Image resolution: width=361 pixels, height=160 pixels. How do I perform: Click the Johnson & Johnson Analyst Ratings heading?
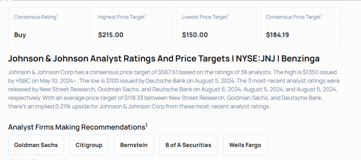tap(164, 59)
